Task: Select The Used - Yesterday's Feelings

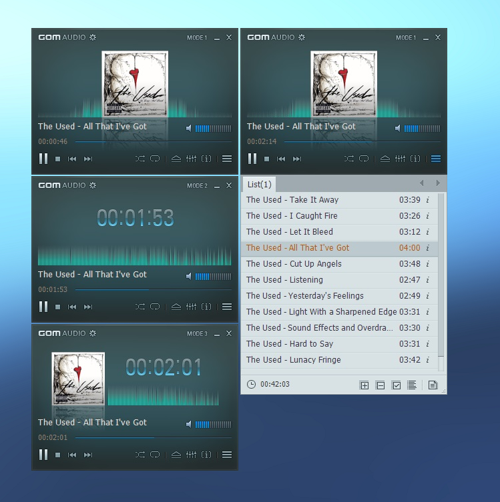Action: click(x=339, y=296)
